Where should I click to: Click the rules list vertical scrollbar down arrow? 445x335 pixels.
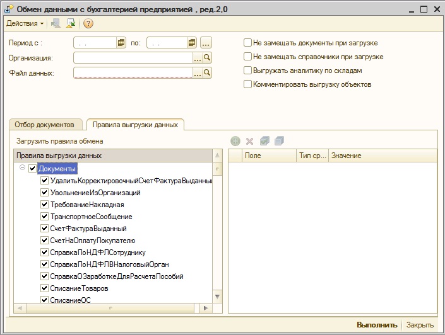click(218, 296)
